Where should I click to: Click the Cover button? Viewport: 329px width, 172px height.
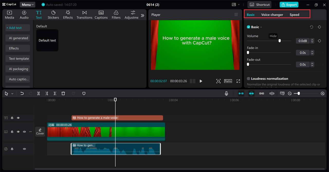40,131
